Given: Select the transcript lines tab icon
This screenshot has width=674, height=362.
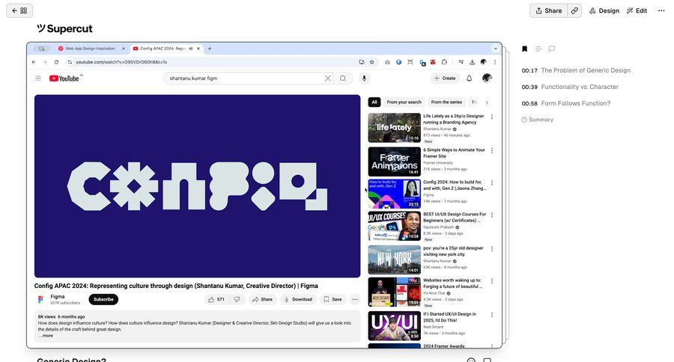Looking at the screenshot, I should (538, 49).
